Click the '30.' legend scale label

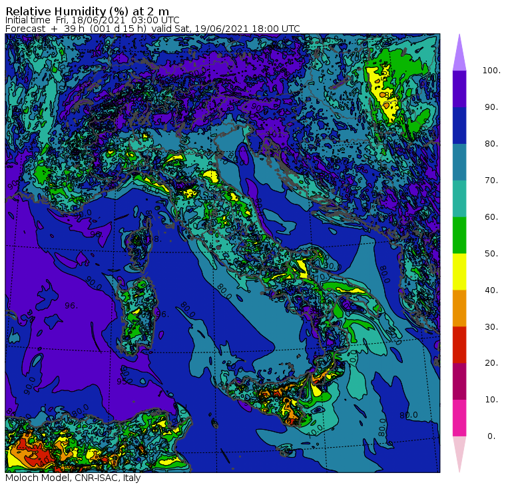[491, 327]
